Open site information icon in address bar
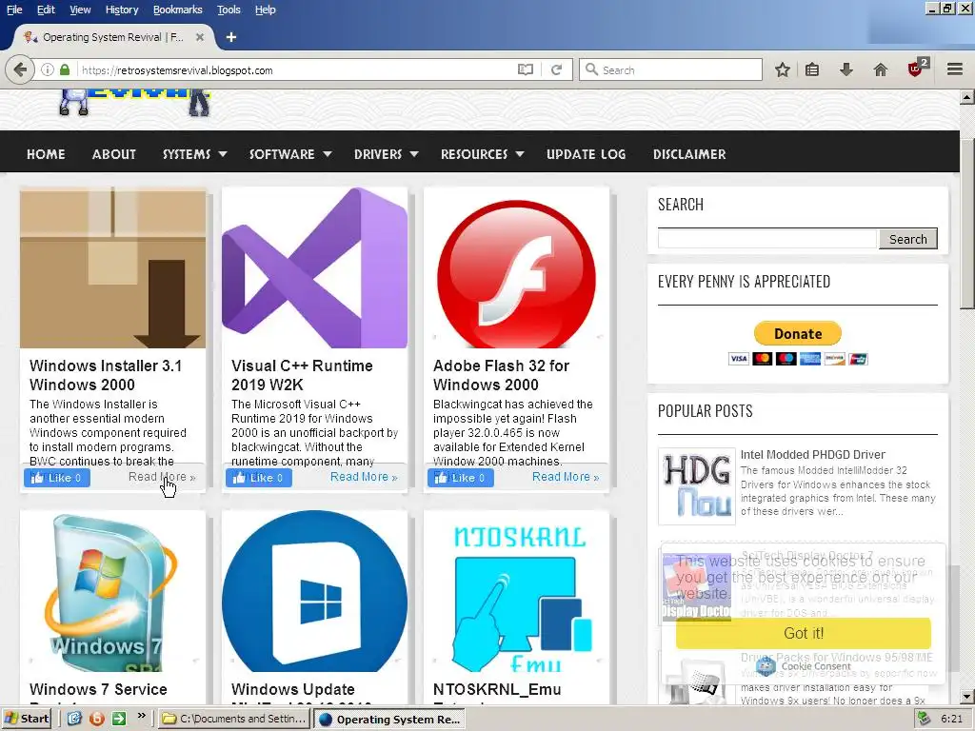Screen dimensions: 975x731 coord(48,69)
